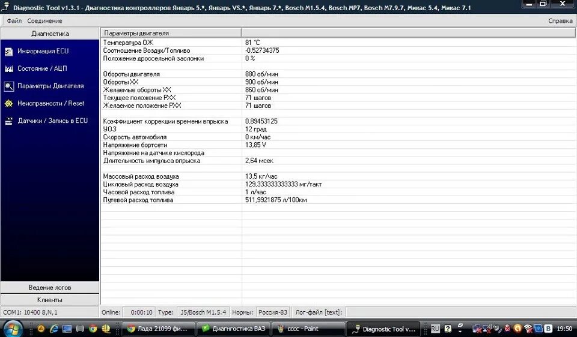This screenshot has width=577, height=337.
Task: Open the Справка menu
Action: [x=560, y=21]
